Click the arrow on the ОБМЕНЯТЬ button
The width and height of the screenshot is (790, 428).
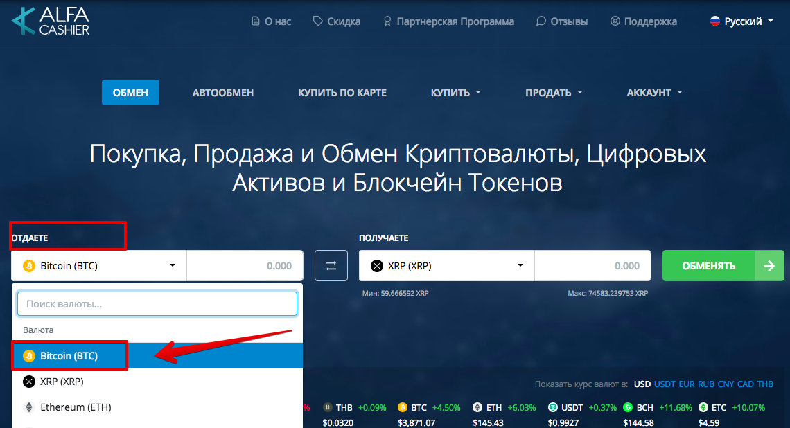pos(769,266)
